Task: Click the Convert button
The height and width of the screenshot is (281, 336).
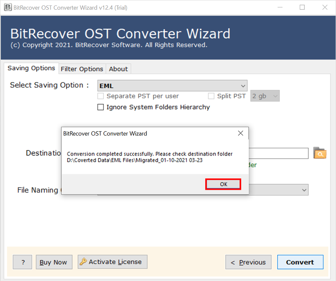Action: click(x=300, y=262)
